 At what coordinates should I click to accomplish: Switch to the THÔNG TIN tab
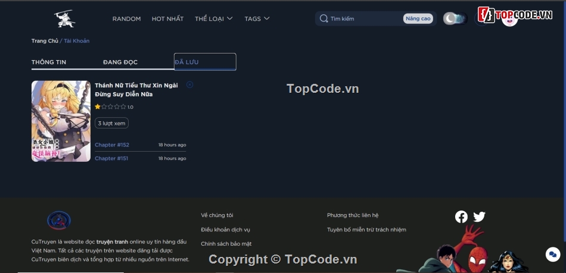49,62
